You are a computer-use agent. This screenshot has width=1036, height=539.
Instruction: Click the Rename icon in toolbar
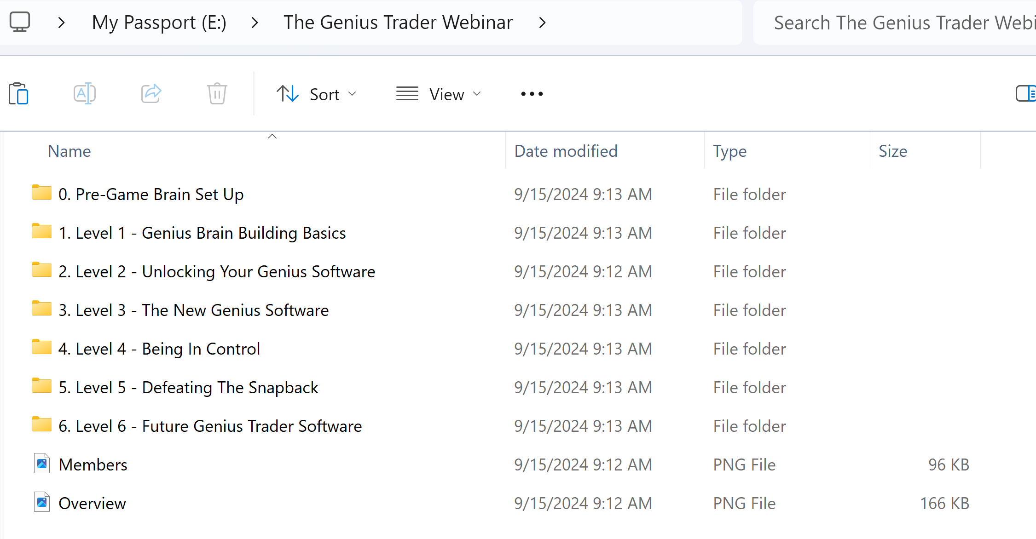tap(85, 94)
